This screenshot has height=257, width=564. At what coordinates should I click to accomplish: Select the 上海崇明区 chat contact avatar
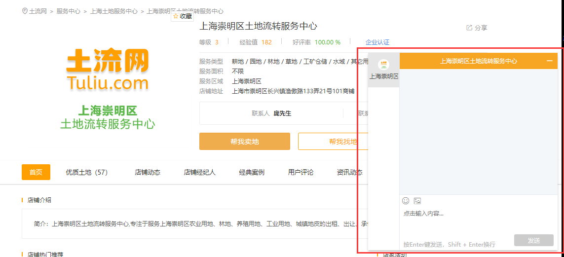pos(384,65)
